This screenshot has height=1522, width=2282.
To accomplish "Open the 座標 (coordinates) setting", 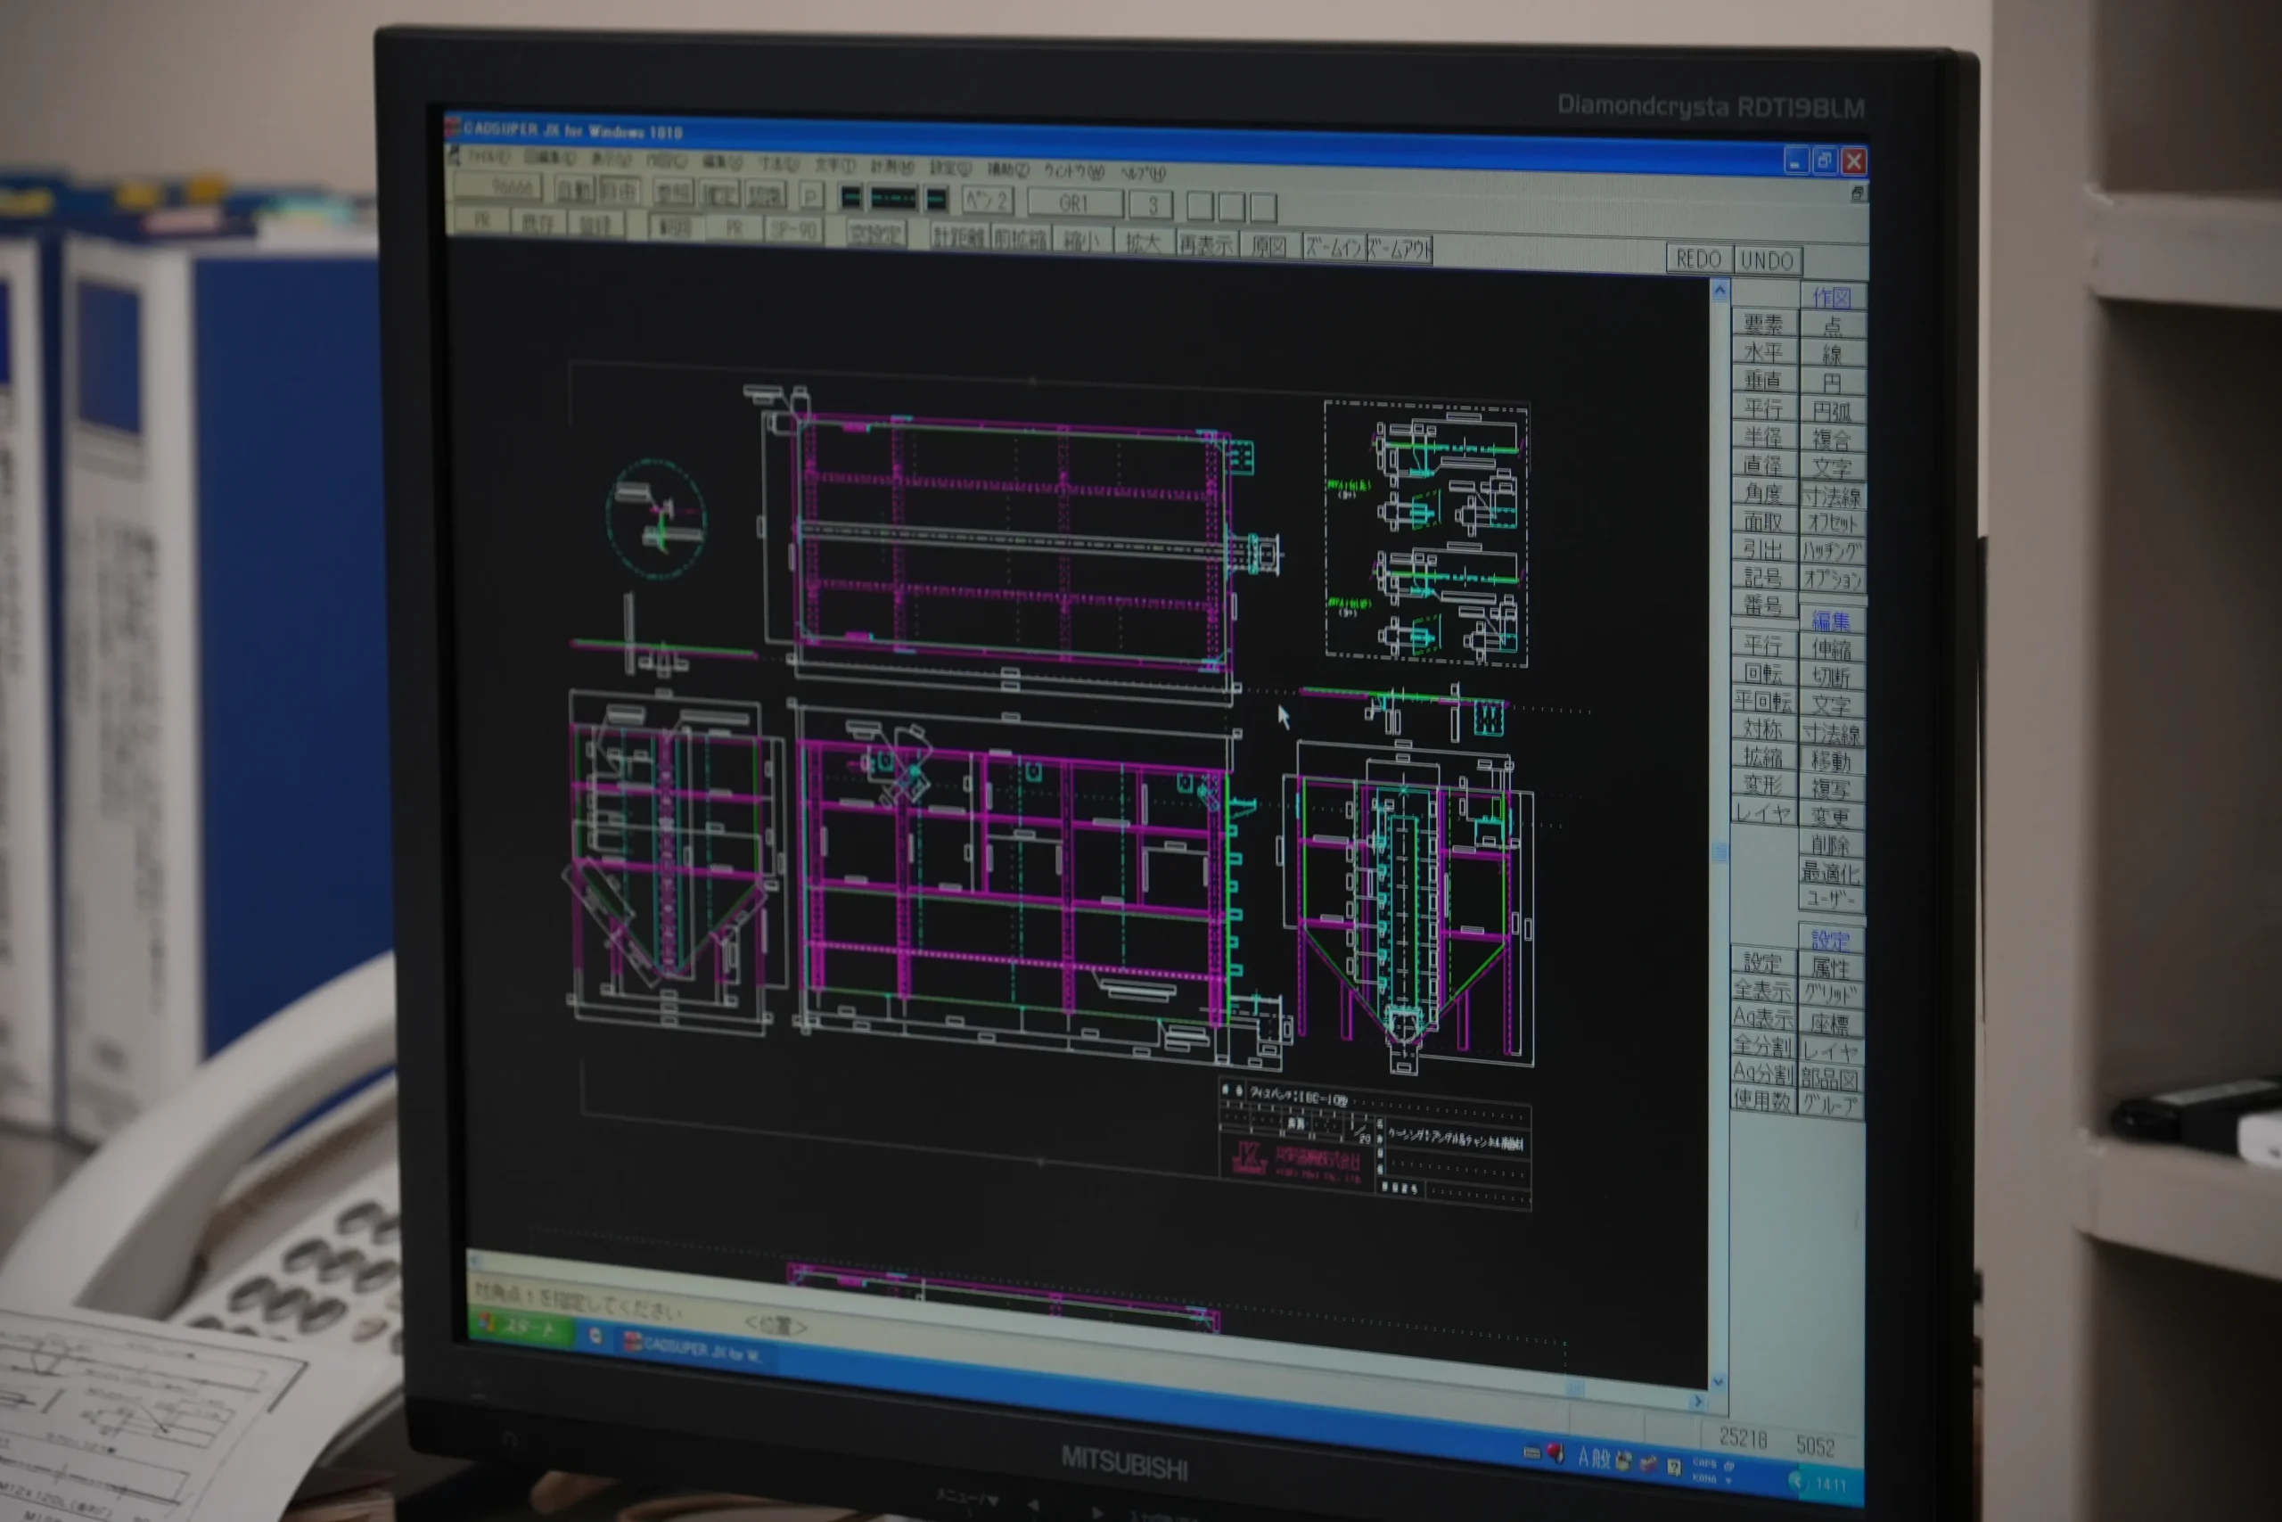I will pyautogui.click(x=1832, y=1023).
